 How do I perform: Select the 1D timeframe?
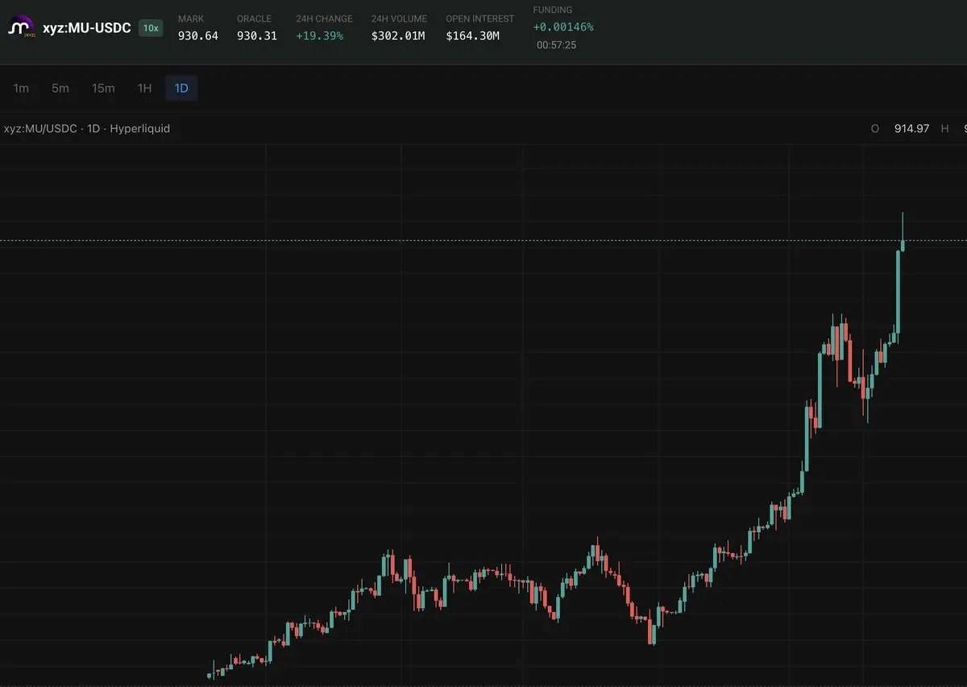[x=181, y=88]
